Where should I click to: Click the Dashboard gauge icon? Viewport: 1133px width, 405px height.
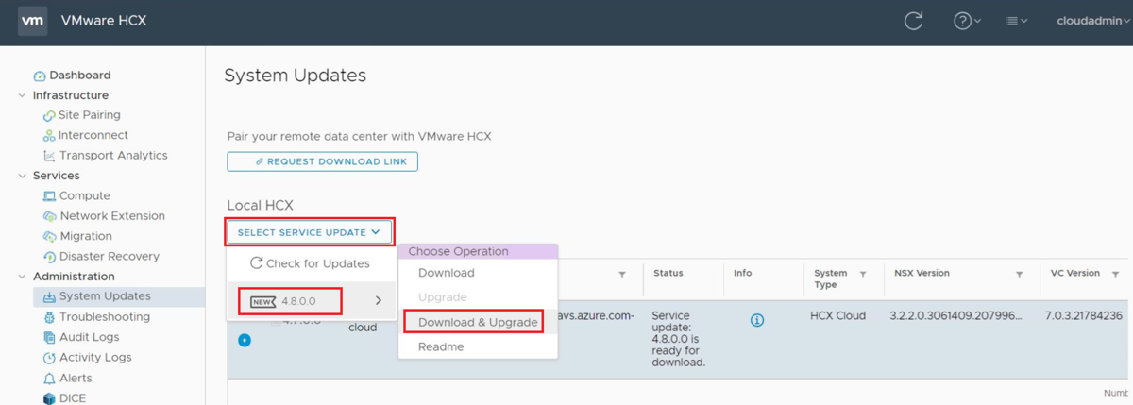click(40, 76)
